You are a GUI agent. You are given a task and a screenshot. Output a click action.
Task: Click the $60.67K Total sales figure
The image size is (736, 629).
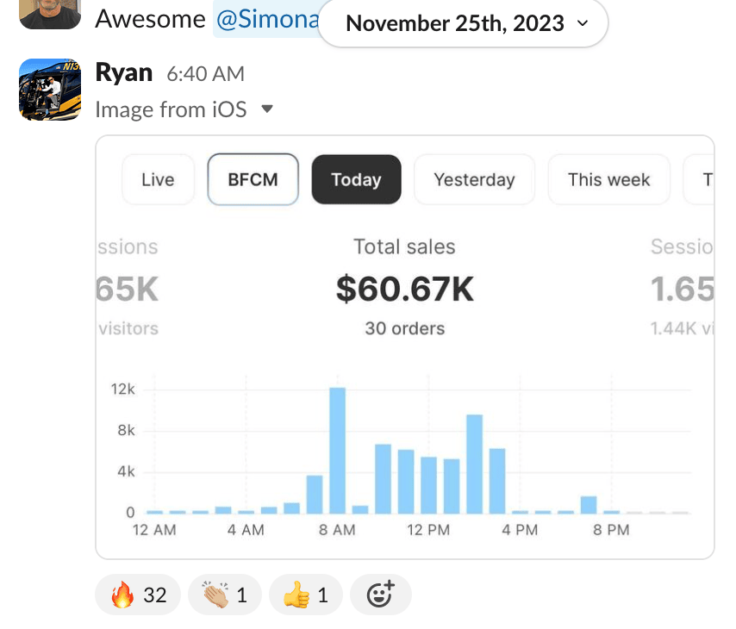tap(404, 290)
